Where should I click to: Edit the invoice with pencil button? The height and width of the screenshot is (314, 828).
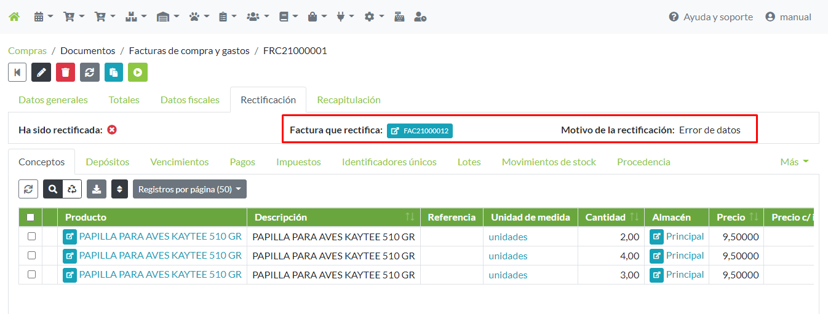click(x=41, y=72)
